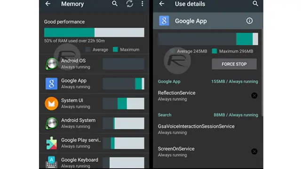
Task: Select the ScreenOnService row
Action: coord(207,152)
